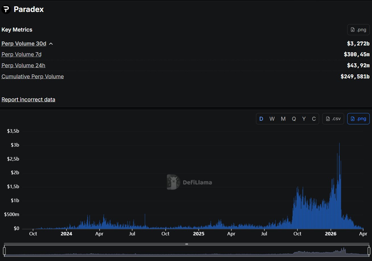Open the Report incorrect data link
The width and height of the screenshot is (372, 261).
click(x=28, y=99)
